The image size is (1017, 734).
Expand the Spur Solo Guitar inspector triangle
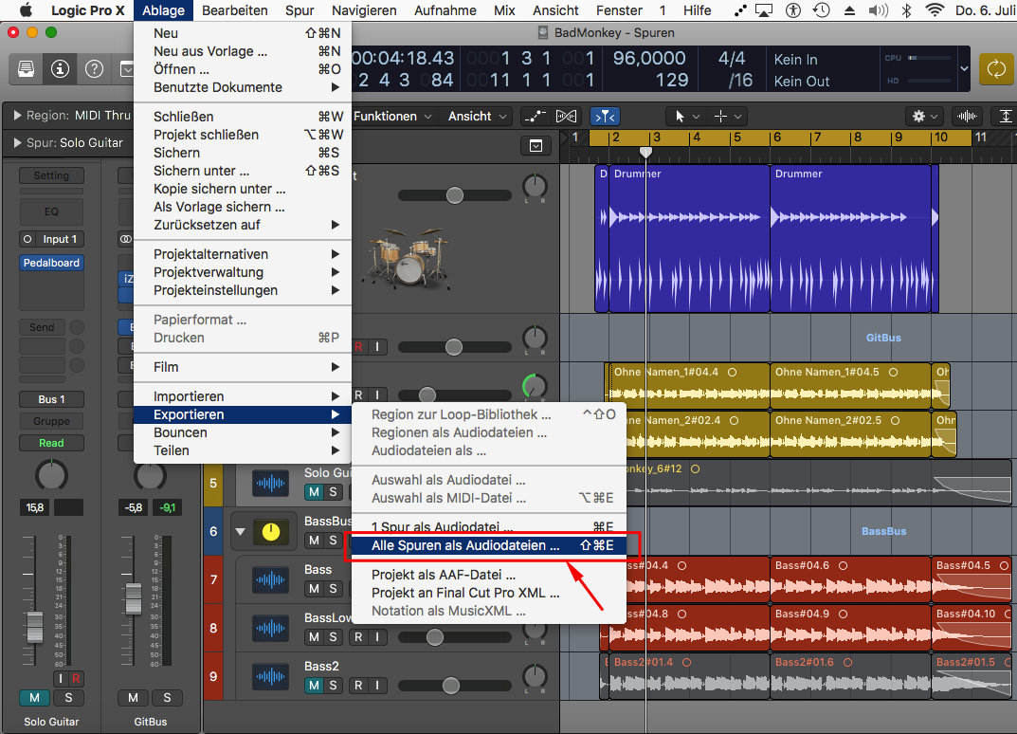point(17,143)
